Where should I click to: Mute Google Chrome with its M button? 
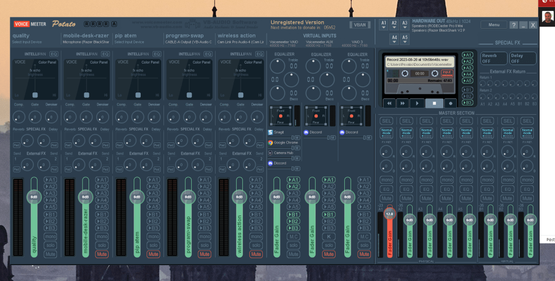[x=298, y=148]
